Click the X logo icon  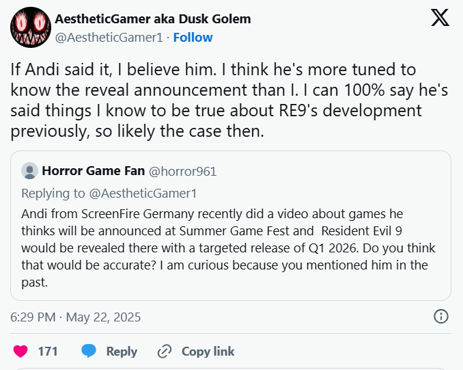(x=440, y=18)
